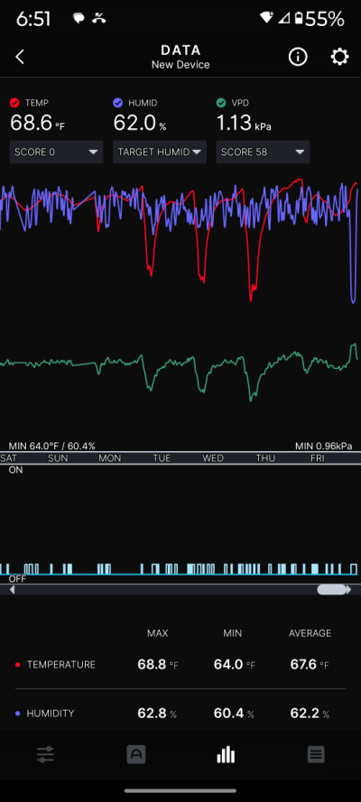Open the info circle icon
361x802 pixels.
click(298, 57)
